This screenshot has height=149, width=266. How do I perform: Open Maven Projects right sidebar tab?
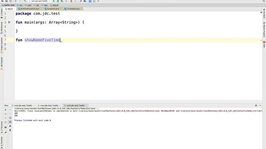pos(264,29)
